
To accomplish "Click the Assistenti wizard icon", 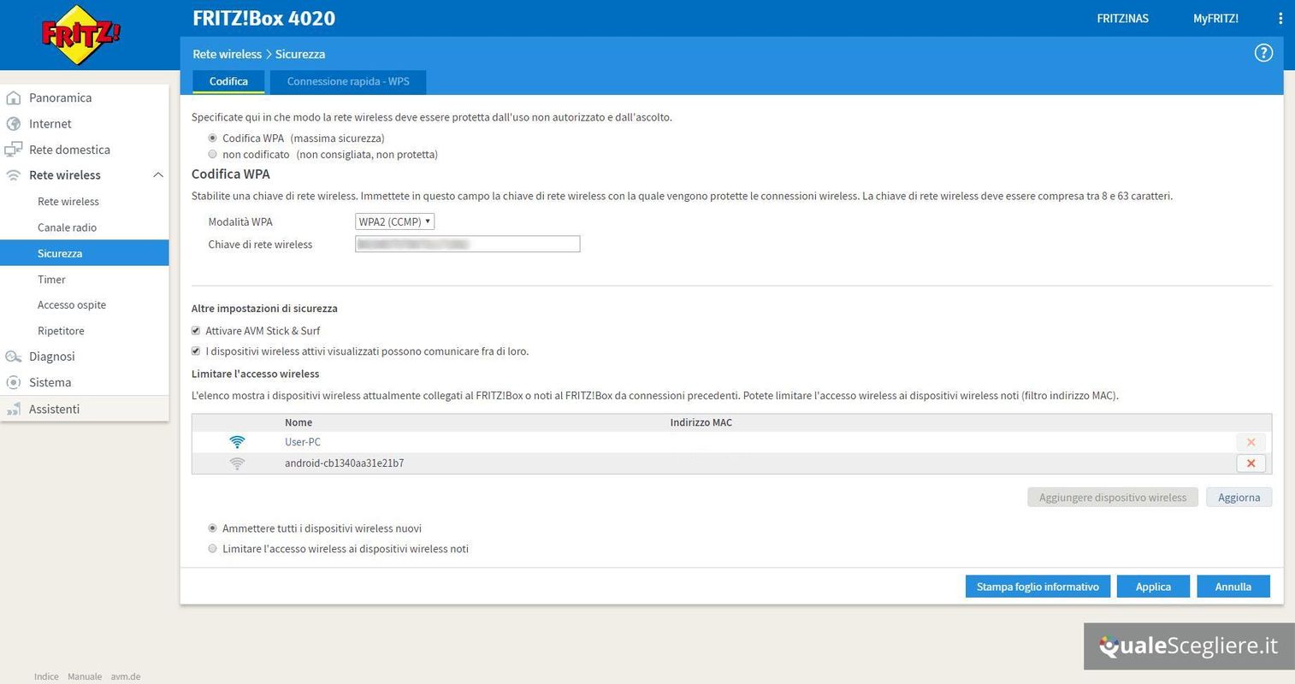I will coord(14,410).
